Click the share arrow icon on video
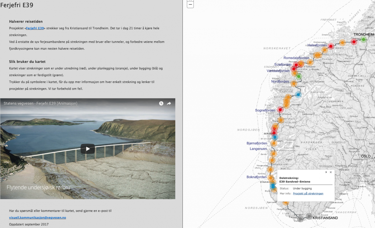The width and height of the screenshot is (375, 228). tap(169, 103)
